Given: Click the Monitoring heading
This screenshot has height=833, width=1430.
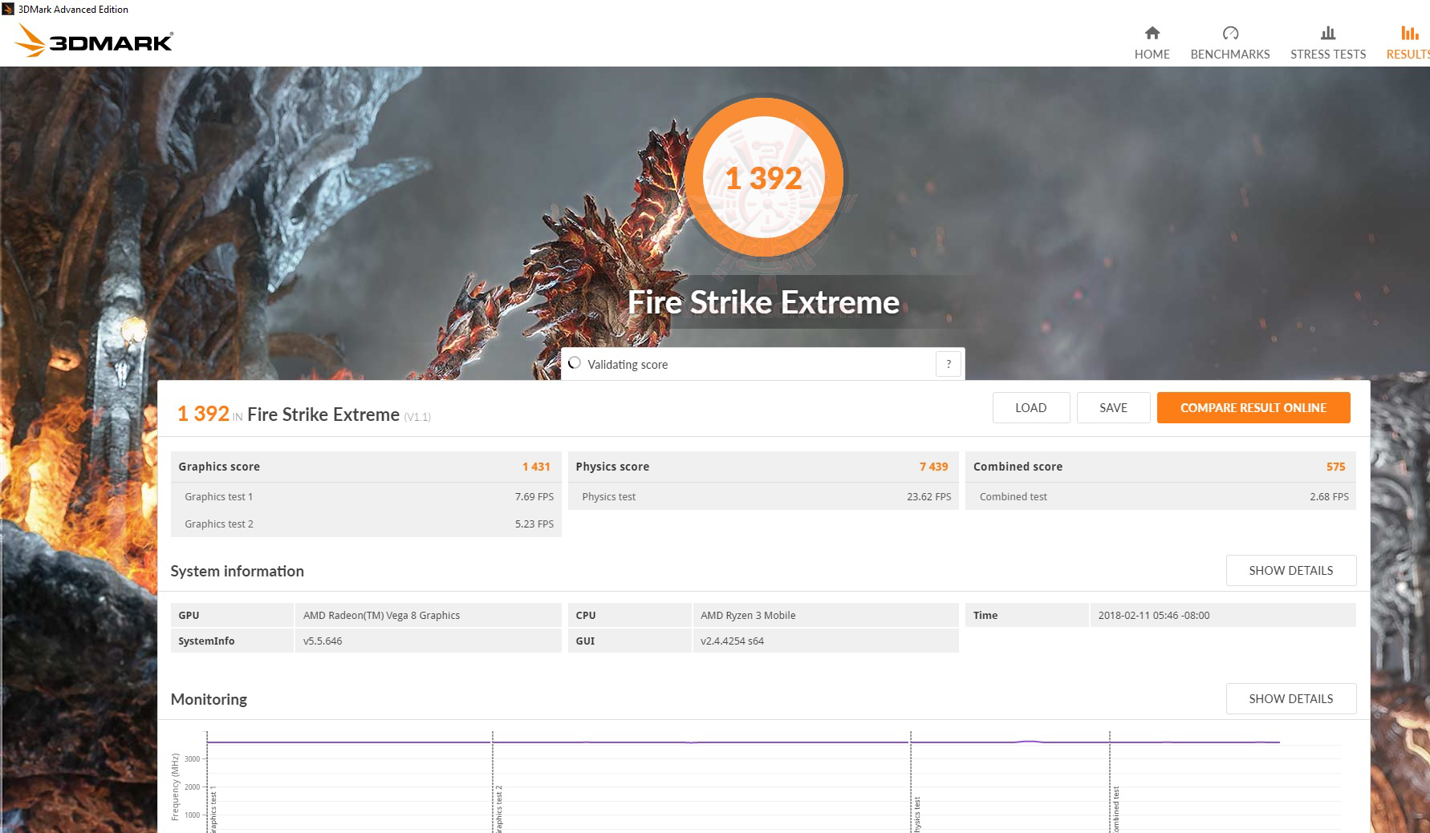Looking at the screenshot, I should [x=209, y=699].
